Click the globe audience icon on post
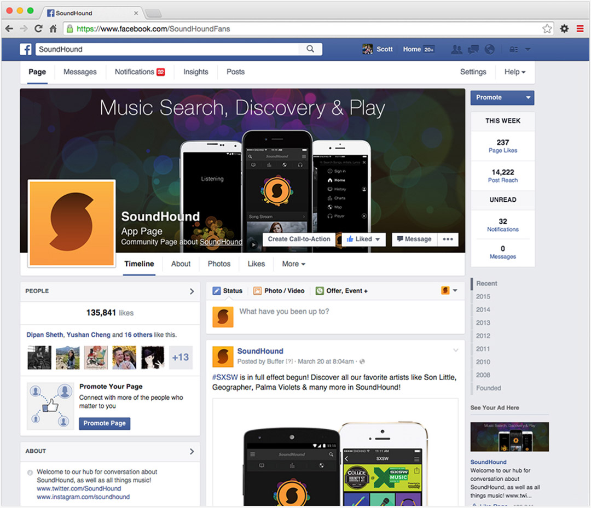 (362, 361)
